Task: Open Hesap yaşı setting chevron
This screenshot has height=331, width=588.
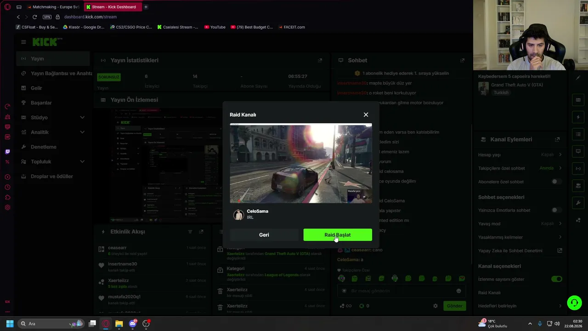Action: (560, 154)
